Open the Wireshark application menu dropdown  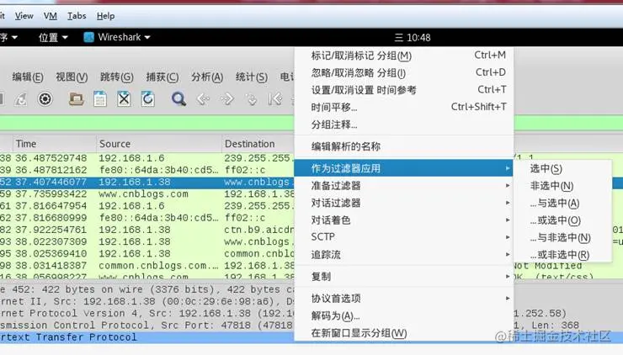(x=118, y=37)
